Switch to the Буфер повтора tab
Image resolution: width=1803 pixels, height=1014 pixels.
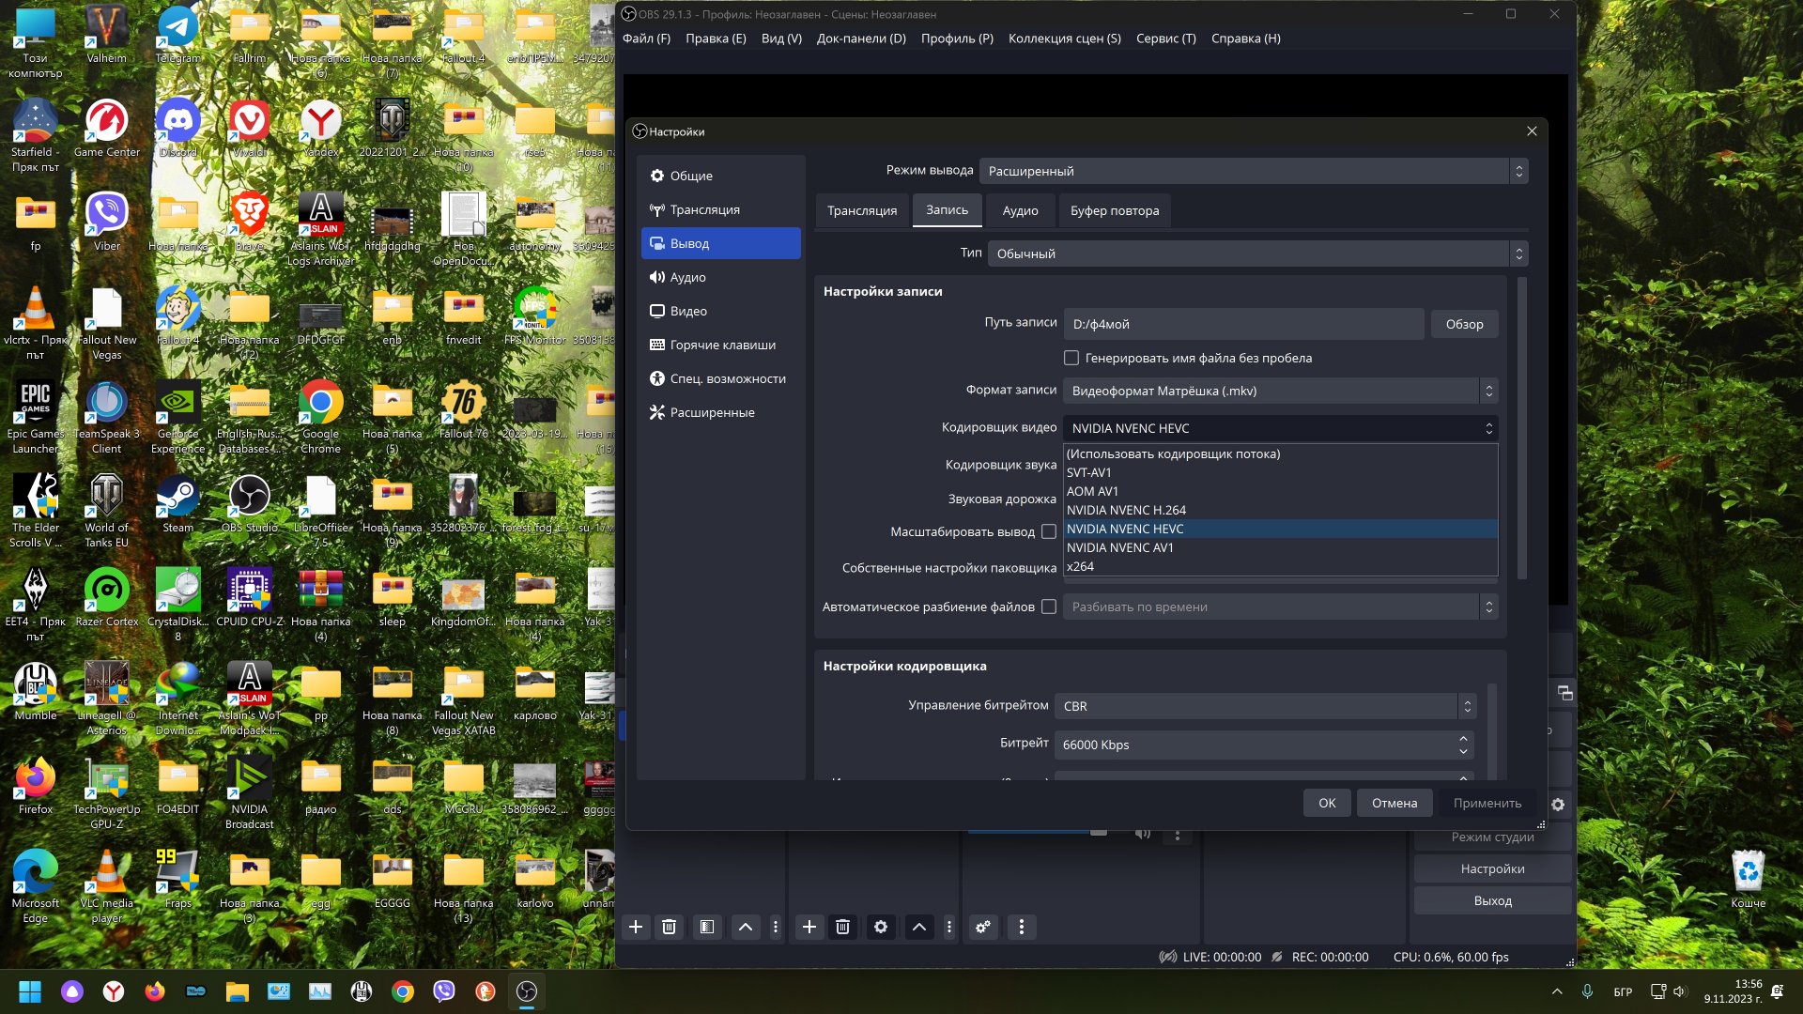click(1115, 210)
